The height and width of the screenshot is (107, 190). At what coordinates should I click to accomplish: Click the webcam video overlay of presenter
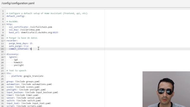coord(166,89)
